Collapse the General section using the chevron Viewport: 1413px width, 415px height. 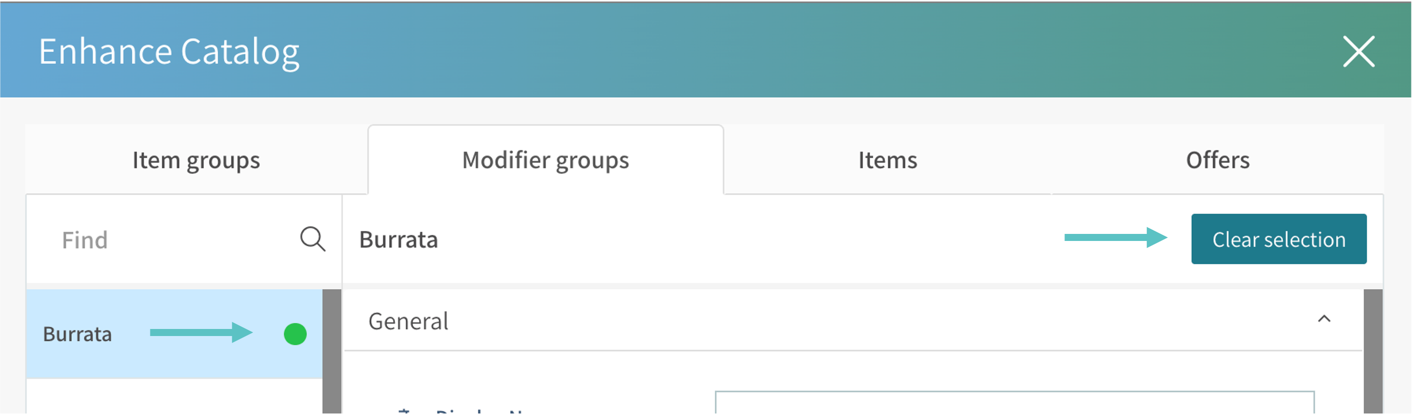click(x=1324, y=319)
